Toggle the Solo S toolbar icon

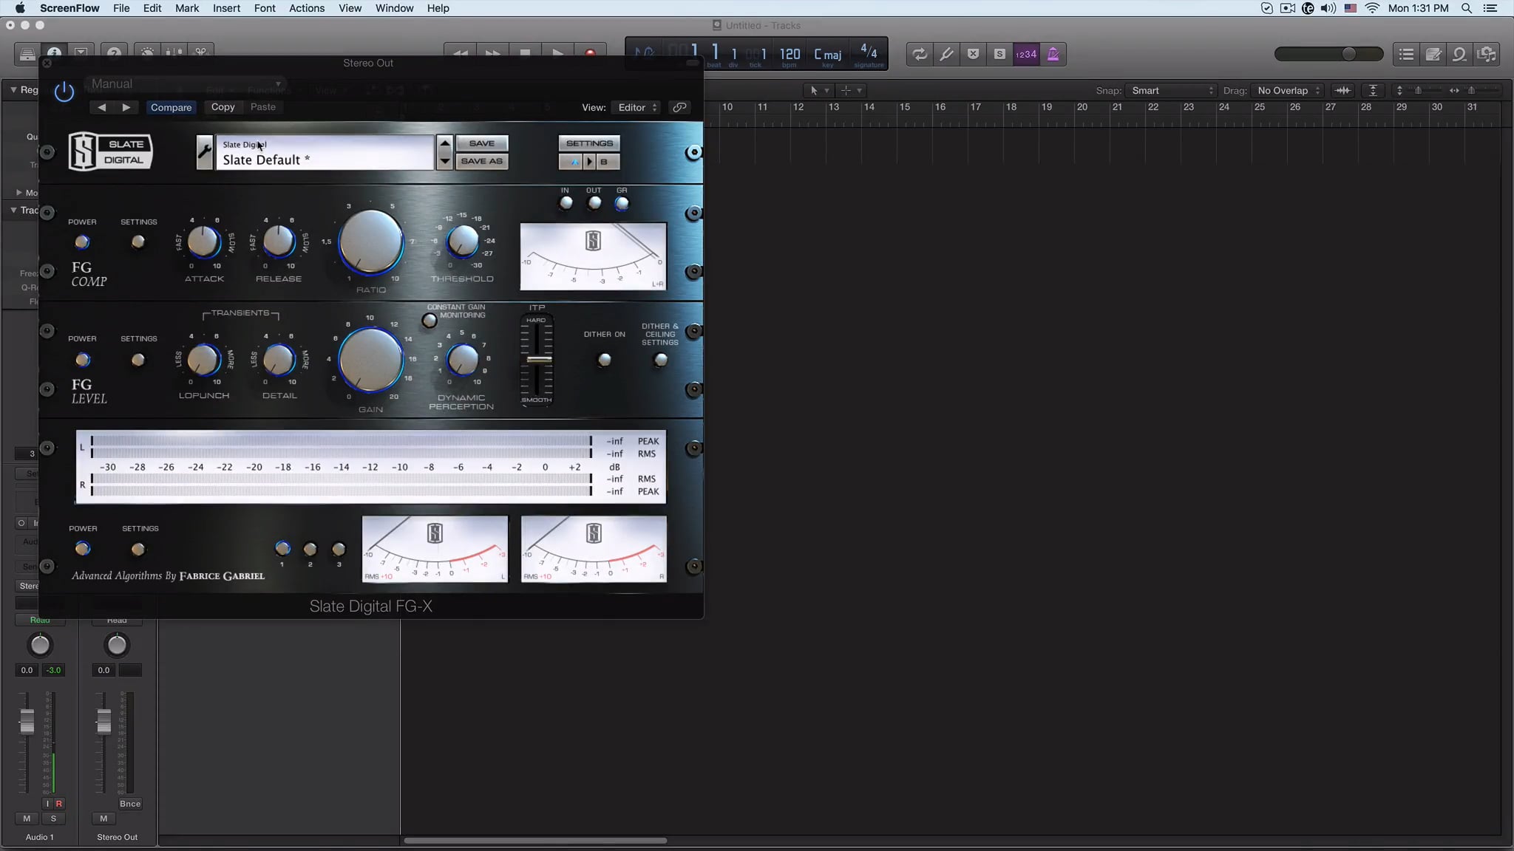pos(999,54)
